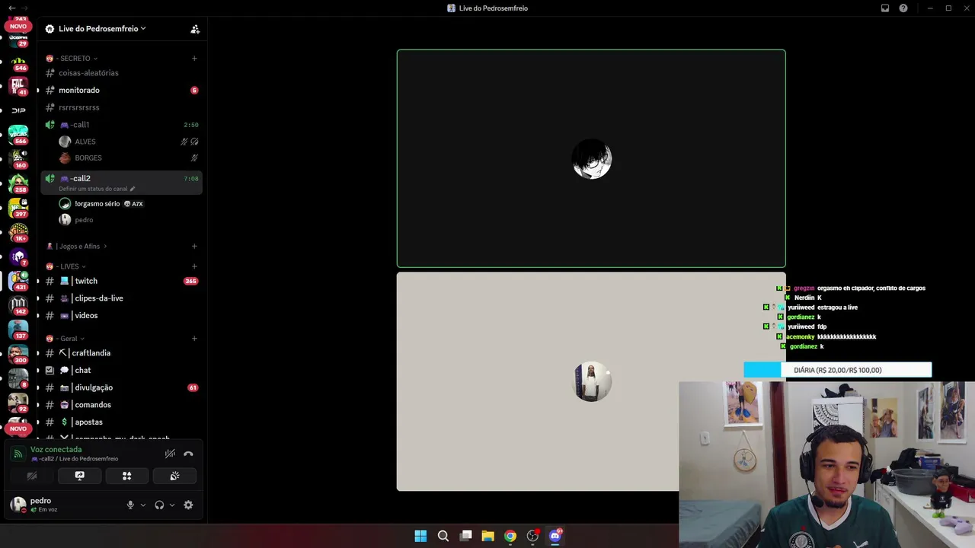Open File Explorer from taskbar
Screen dimensions: 975x548
(488, 536)
